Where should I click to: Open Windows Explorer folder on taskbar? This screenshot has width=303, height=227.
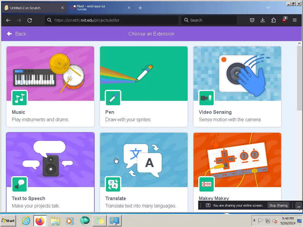click(55, 220)
